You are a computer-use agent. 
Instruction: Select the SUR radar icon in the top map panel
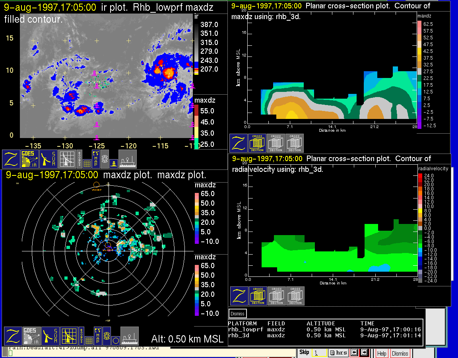(x=49, y=159)
